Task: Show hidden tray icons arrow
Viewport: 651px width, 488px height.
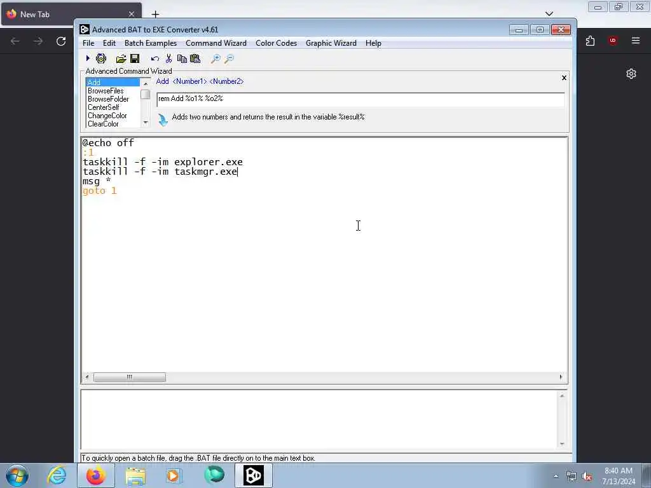Action: coord(556,477)
